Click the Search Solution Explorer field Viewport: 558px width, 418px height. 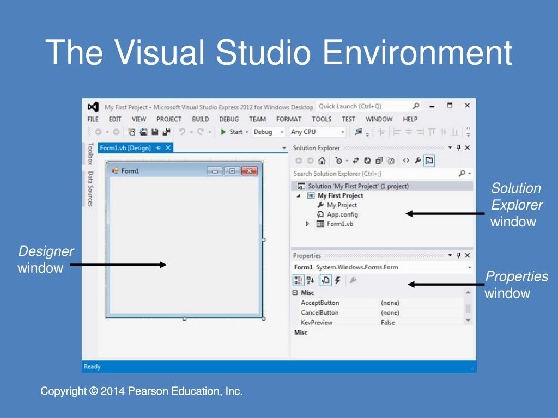(x=382, y=174)
